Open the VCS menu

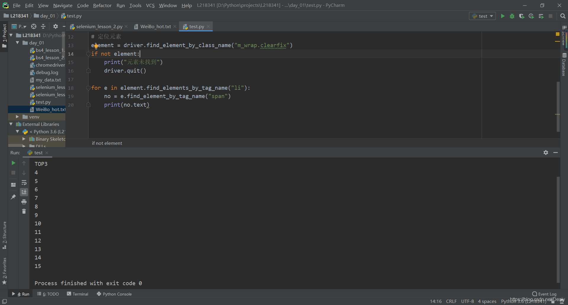click(x=150, y=5)
